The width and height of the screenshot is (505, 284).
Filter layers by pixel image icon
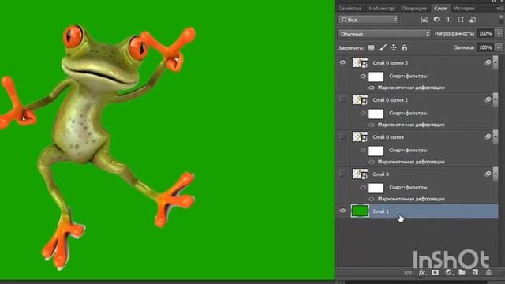[x=425, y=20]
